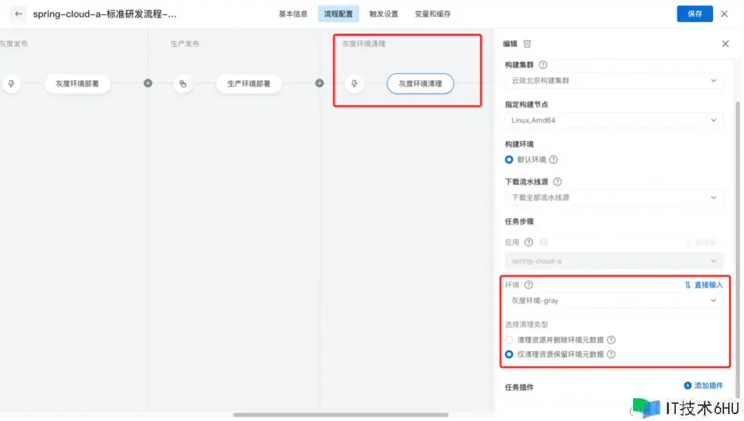Delete task using trash icon next to 编辑
The height and width of the screenshot is (421, 744).
(527, 43)
